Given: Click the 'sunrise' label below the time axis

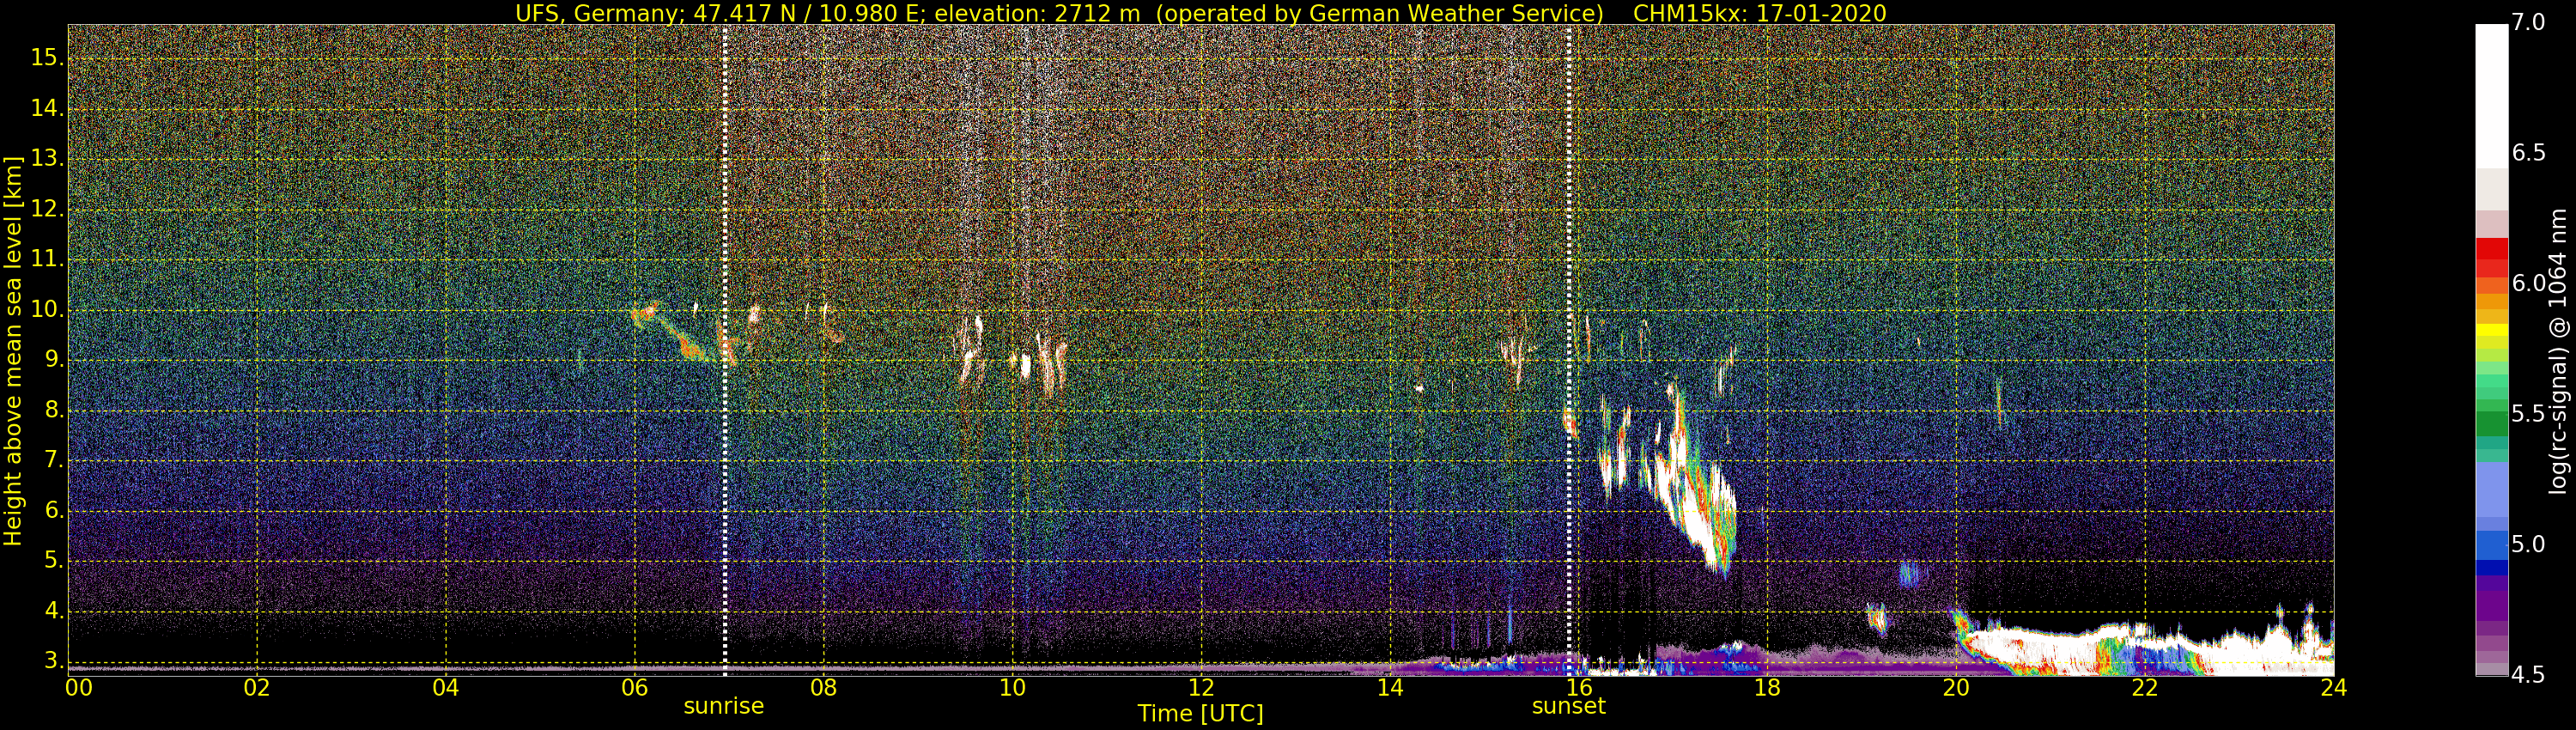Looking at the screenshot, I should click(x=723, y=706).
